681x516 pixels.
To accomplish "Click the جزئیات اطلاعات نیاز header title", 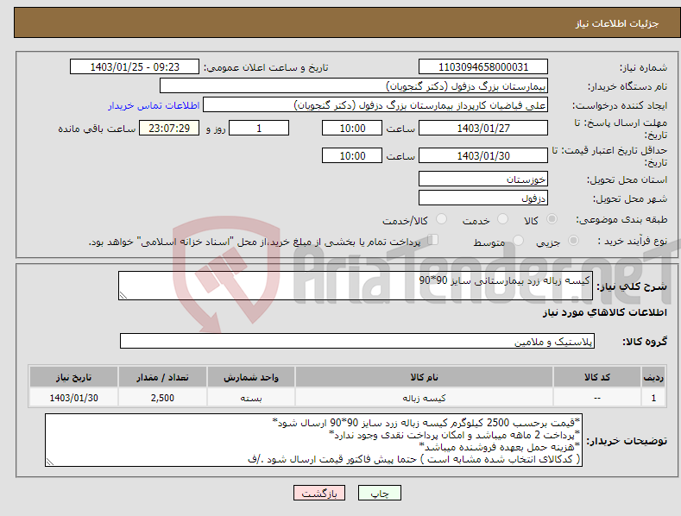I will tap(617, 23).
